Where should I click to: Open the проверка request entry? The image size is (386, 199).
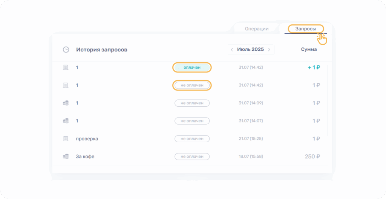[x=87, y=139]
